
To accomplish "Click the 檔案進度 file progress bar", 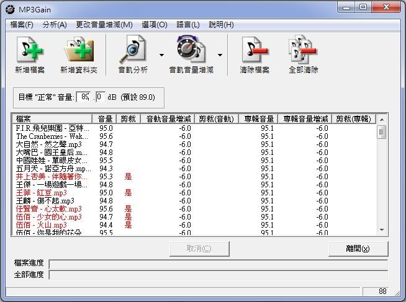I will click(x=219, y=264).
